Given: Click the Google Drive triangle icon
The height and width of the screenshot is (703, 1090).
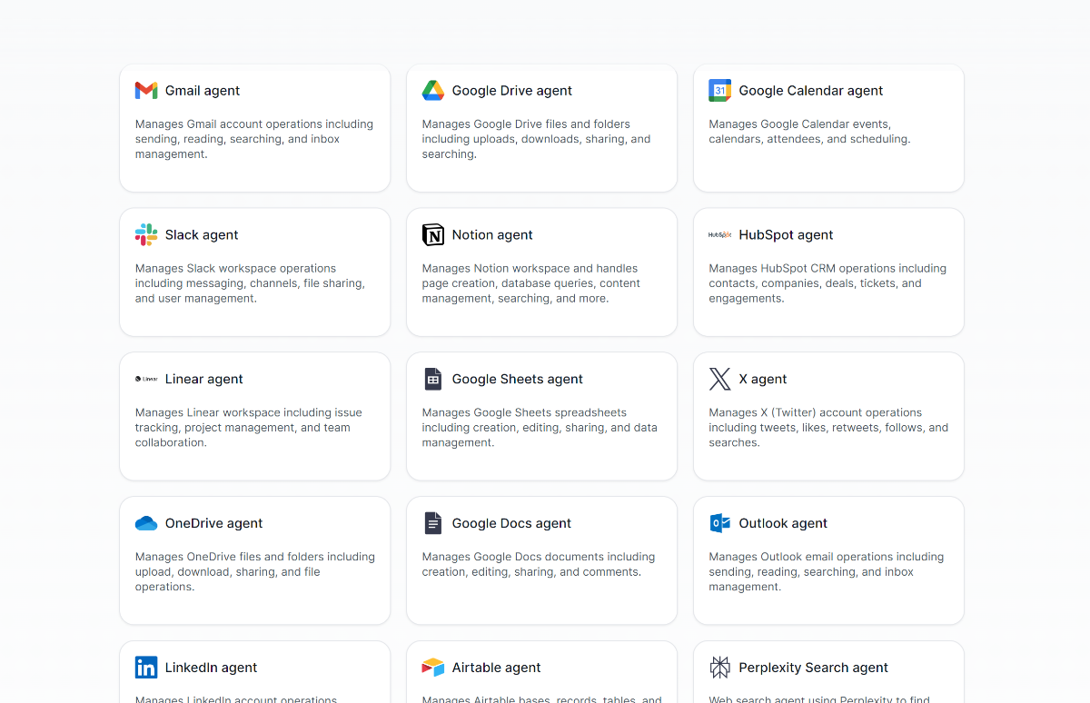Looking at the screenshot, I should 433,91.
